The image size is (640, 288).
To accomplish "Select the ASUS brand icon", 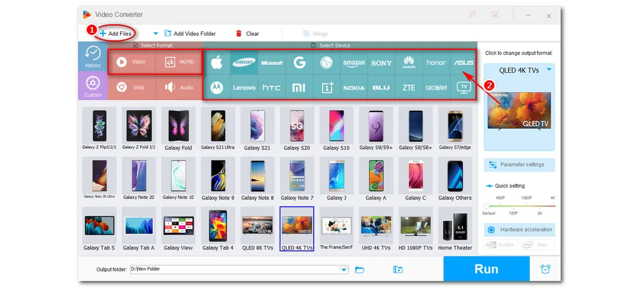I will tap(463, 63).
